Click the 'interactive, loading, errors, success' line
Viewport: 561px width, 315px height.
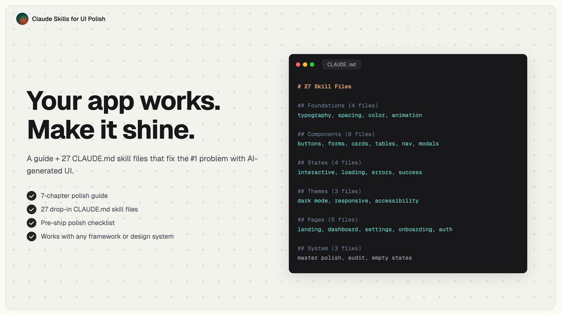[359, 172]
